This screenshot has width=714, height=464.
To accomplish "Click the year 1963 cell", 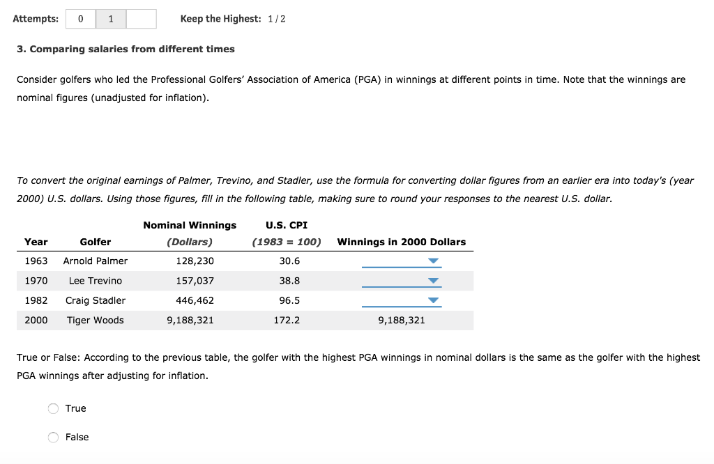I will pos(36,261).
